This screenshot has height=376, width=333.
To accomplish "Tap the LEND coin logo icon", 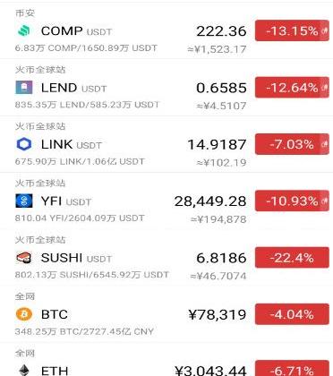I will tap(24, 88).
